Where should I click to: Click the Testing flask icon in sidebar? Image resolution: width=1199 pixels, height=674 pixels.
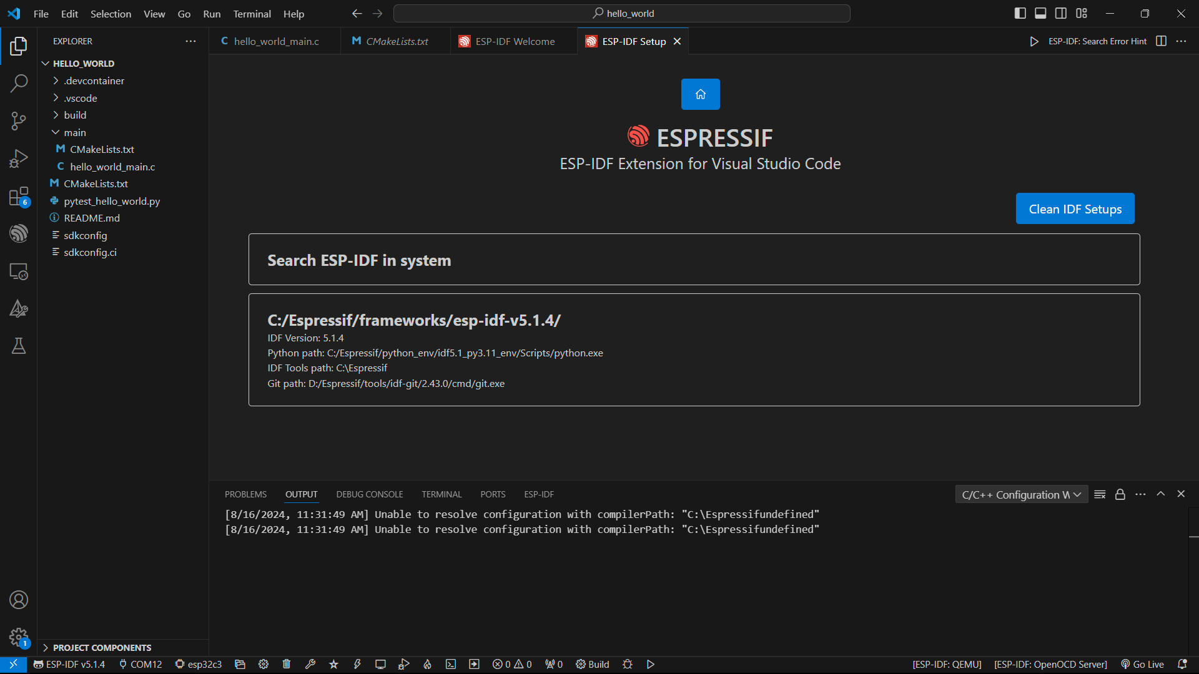click(18, 346)
